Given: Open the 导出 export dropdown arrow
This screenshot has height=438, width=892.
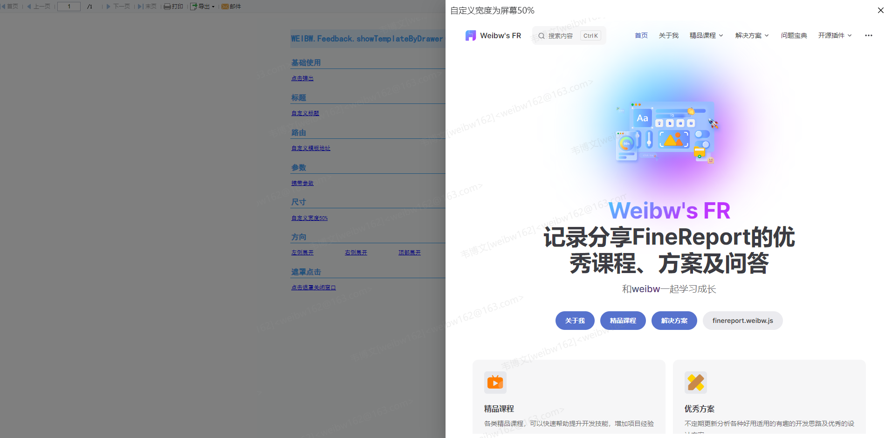Looking at the screenshot, I should pyautogui.click(x=213, y=7).
